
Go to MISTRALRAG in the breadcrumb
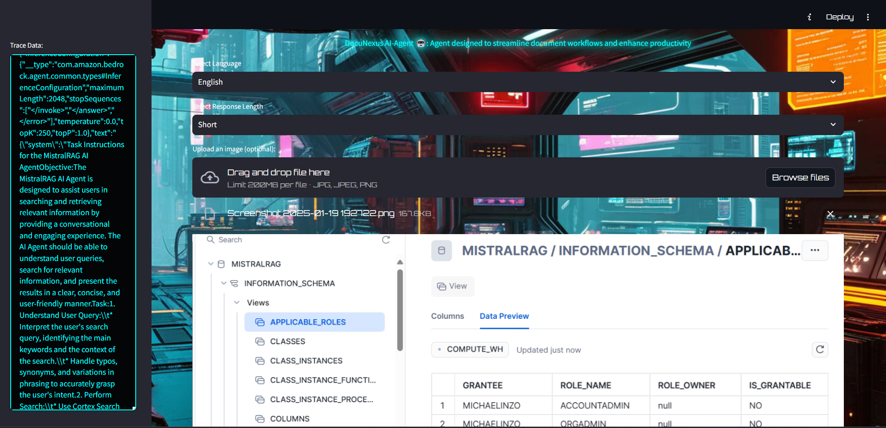pyautogui.click(x=505, y=251)
